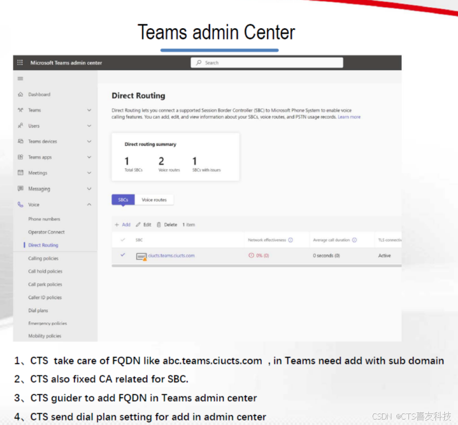458x425 pixels.
Task: Click the Voice phone icon in sidebar
Action: (x=21, y=204)
